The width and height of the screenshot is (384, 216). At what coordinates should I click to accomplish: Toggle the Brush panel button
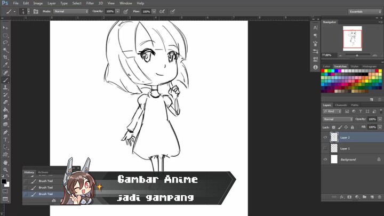tap(36, 12)
